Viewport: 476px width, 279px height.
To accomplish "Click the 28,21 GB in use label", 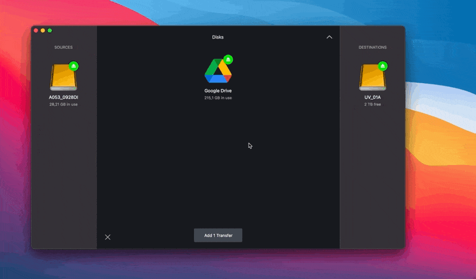I will pos(64,104).
